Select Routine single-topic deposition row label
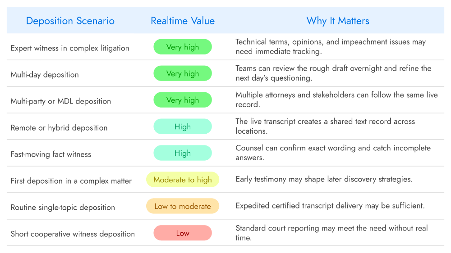Viewport: 451px width, 253px height. (63, 208)
